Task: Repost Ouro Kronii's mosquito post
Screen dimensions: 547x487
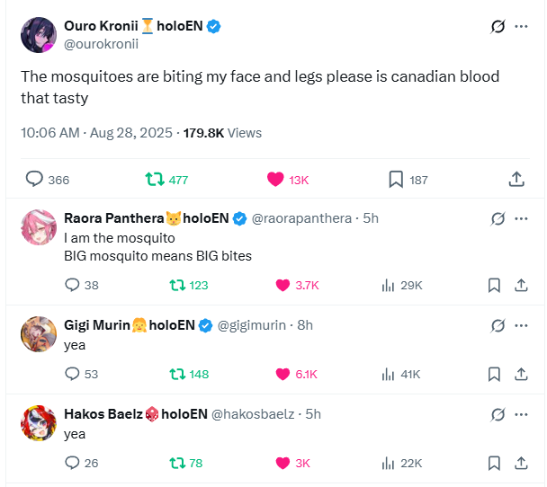Action: [x=156, y=180]
